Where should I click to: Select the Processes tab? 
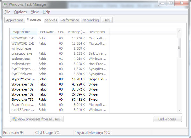pyautogui.click(x=34, y=20)
